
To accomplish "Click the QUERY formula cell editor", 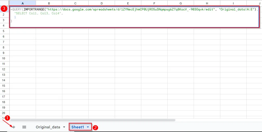I will pos(134,17).
